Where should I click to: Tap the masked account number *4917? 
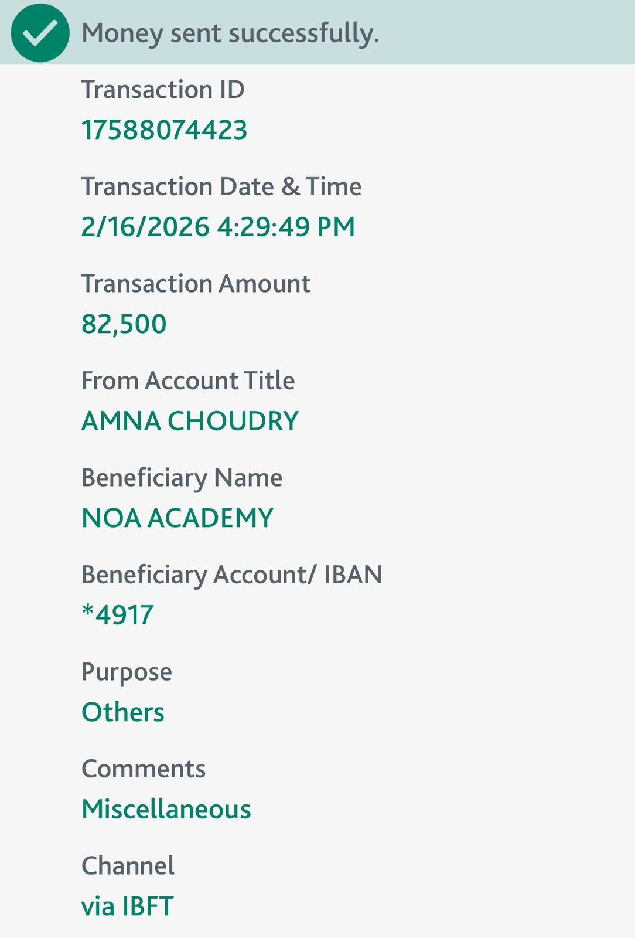click(118, 615)
